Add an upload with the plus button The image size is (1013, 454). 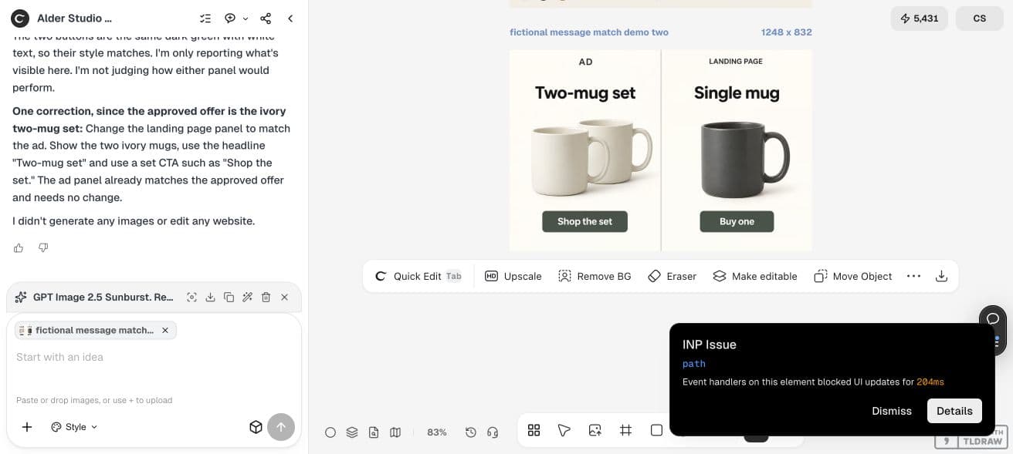(x=27, y=427)
